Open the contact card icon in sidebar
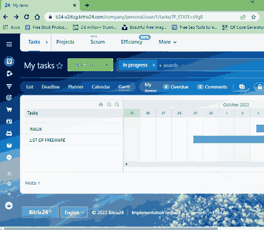The image size is (264, 230). point(9,121)
